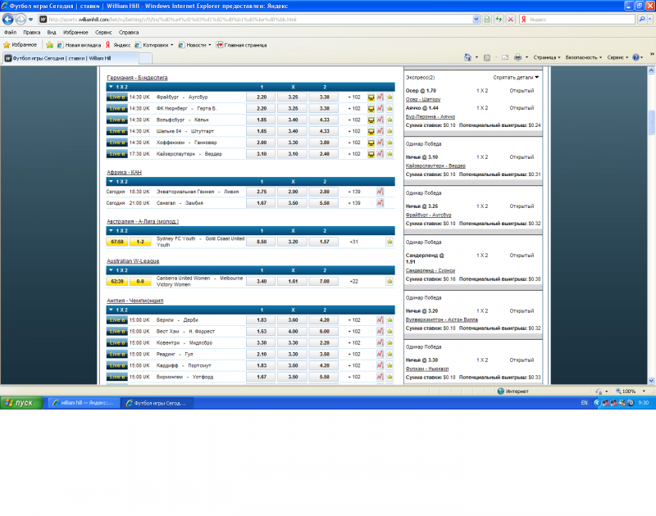656x516 pixels.
Task: Open stats chart for Сенегал - Замбия
Action: [x=380, y=203]
